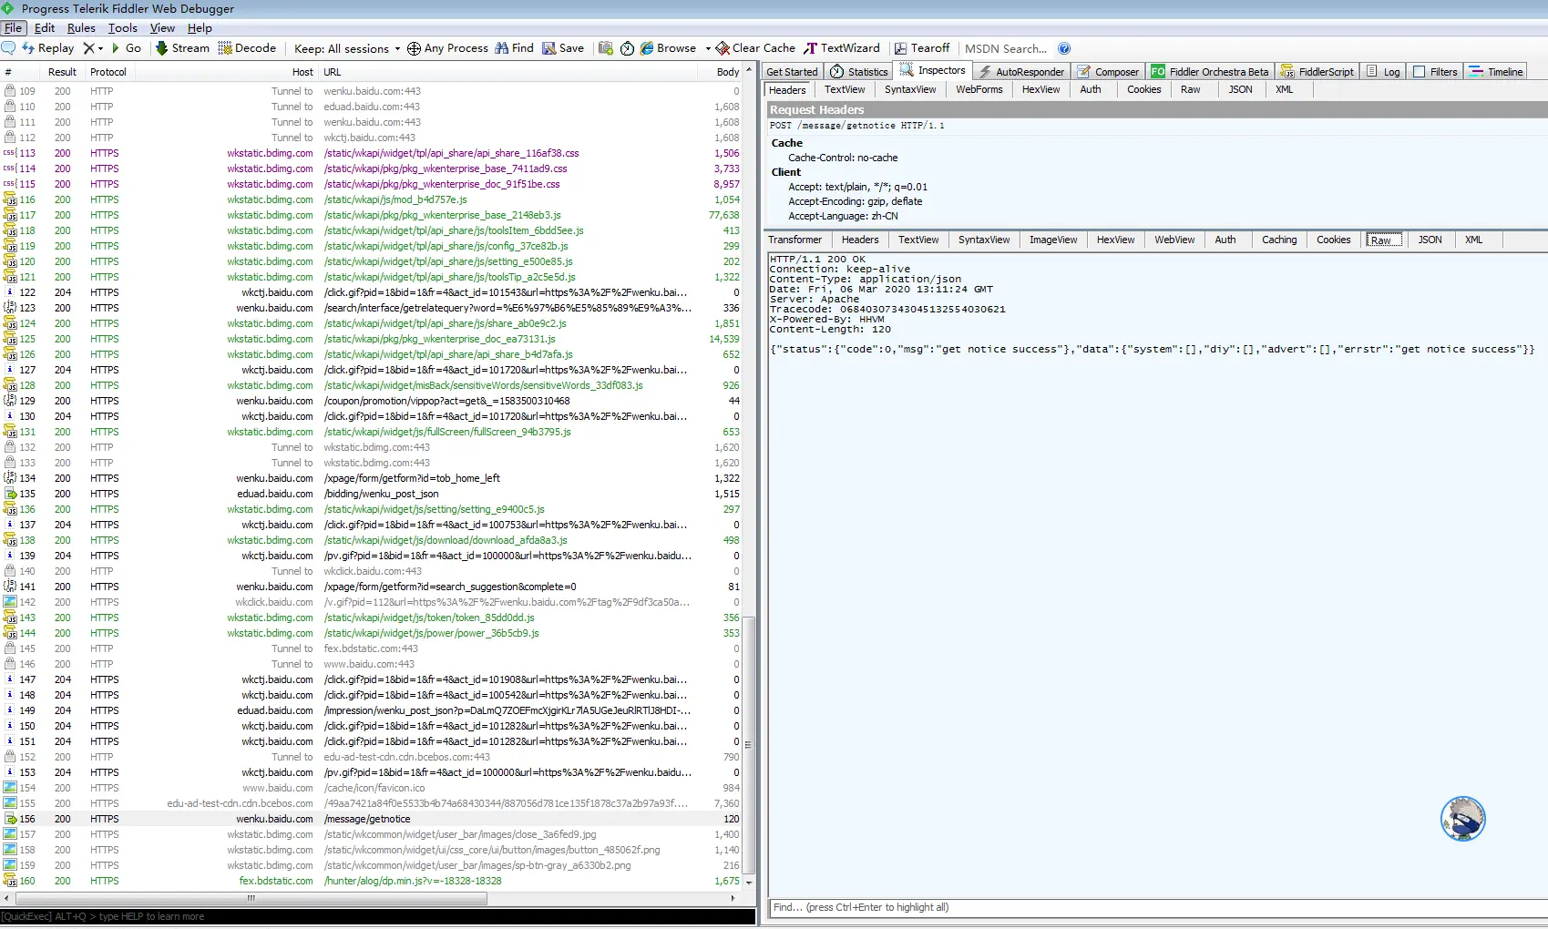Screen dimensions: 1548x929
Task: Expand the Remove X dropdown arrow
Action: (x=100, y=48)
